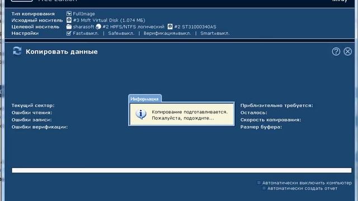Click the blue info icon in the dialog

tap(141, 114)
